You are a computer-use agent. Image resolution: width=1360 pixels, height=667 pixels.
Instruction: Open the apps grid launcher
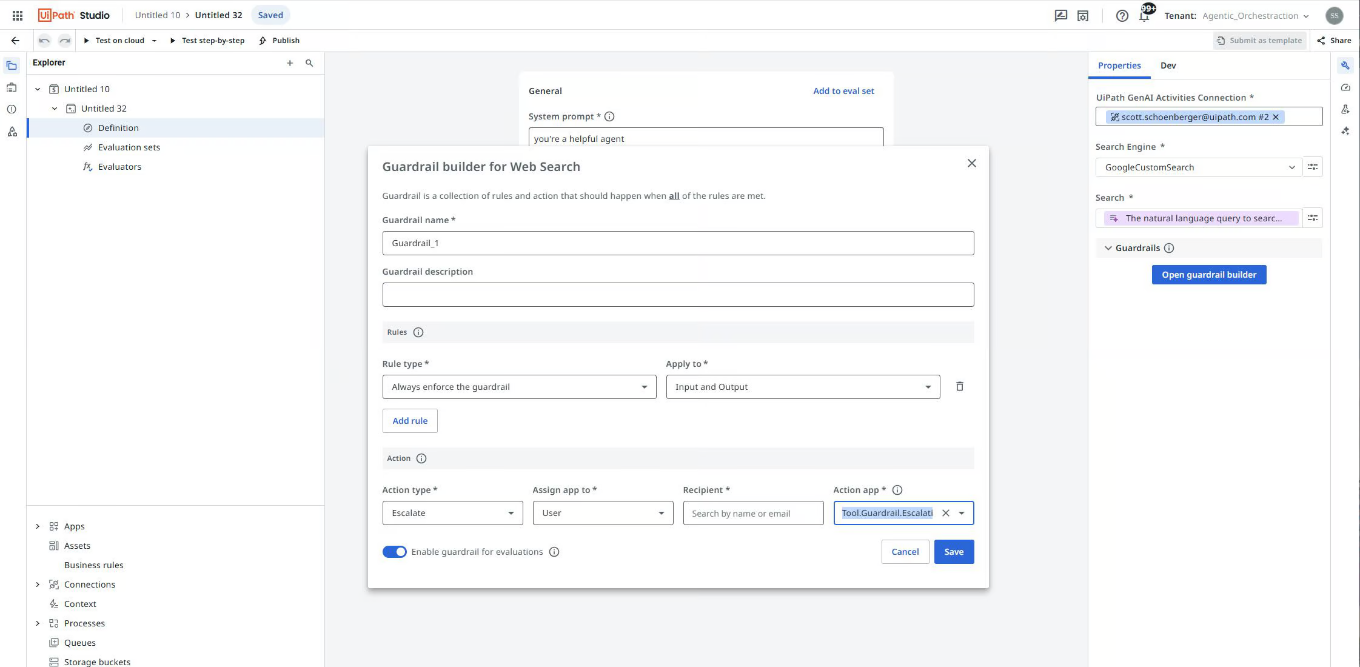pos(18,15)
